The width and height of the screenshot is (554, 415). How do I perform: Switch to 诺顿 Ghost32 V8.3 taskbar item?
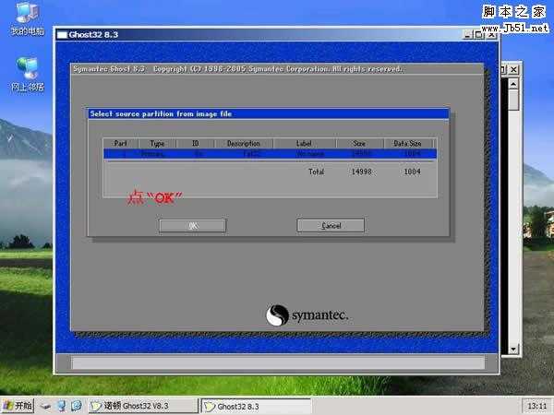point(143,406)
